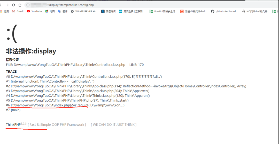Click trace row #3 Think\App::exec()
The width and height of the screenshot is (279, 144).
(78, 91)
